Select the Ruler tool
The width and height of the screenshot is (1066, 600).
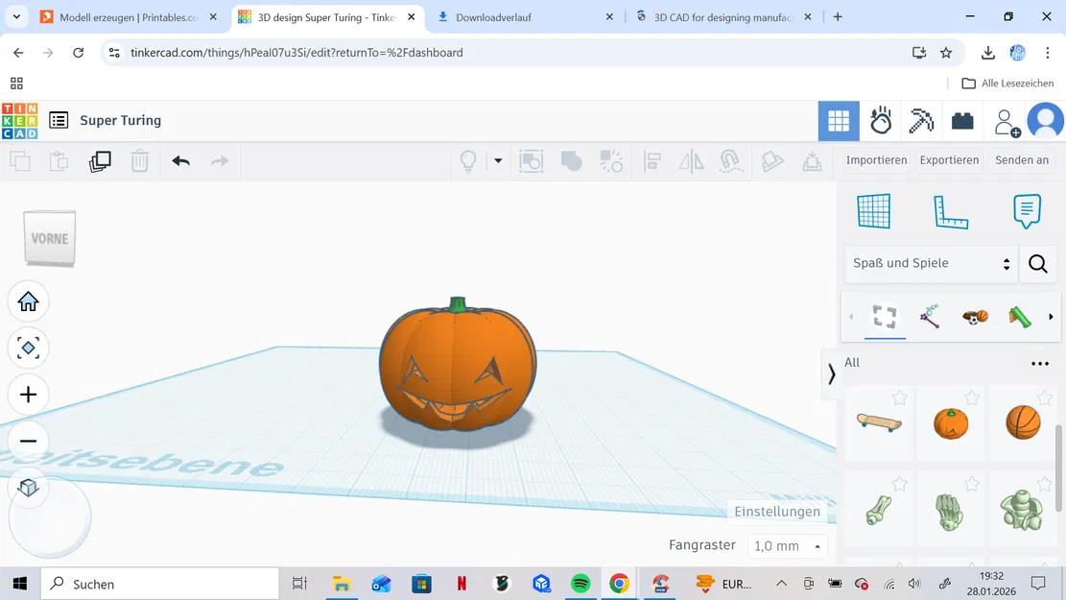pos(951,211)
